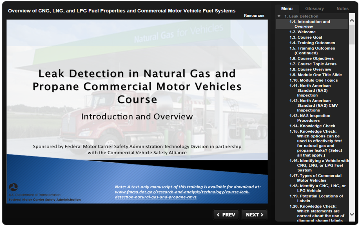Jump to 1.8. Course Overview
359x226 pixels.
point(310,69)
